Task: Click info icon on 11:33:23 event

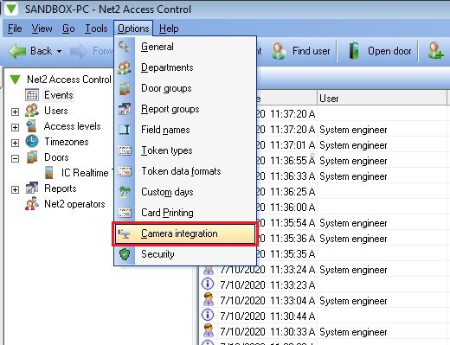Action: tap(208, 284)
